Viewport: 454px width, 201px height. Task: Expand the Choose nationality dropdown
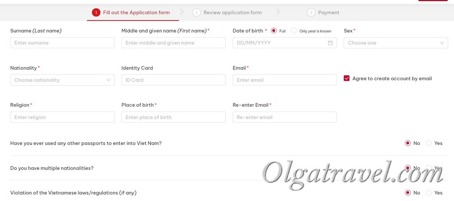(62, 80)
